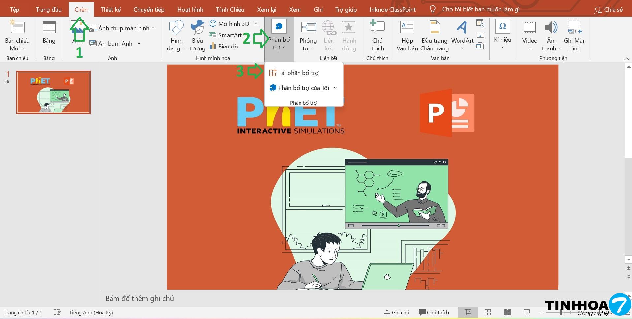The width and height of the screenshot is (632, 319).
Task: Switch to the Thiết kế tab
Action: (111, 9)
